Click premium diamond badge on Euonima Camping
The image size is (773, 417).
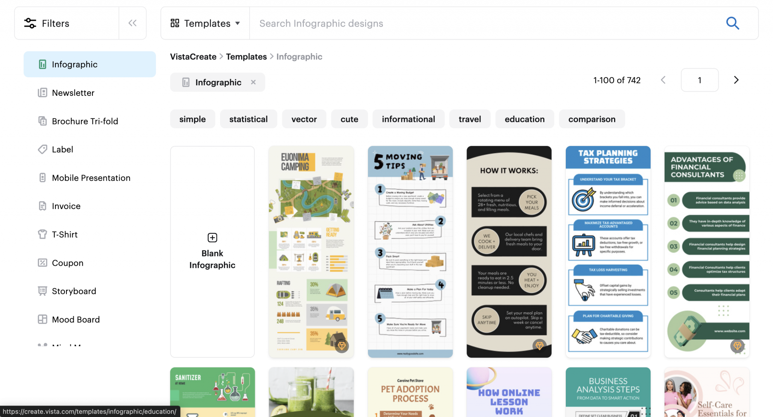342,345
